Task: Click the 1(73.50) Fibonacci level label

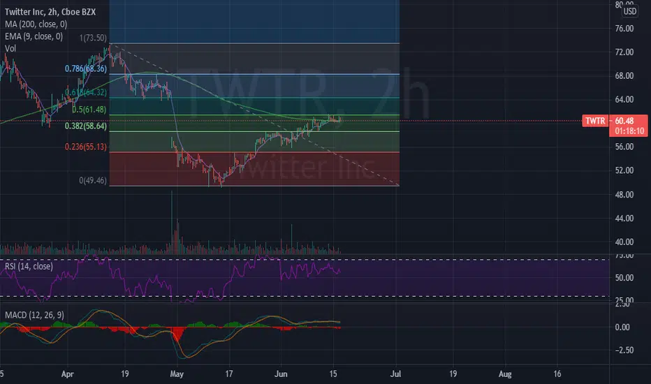Action: [93, 38]
